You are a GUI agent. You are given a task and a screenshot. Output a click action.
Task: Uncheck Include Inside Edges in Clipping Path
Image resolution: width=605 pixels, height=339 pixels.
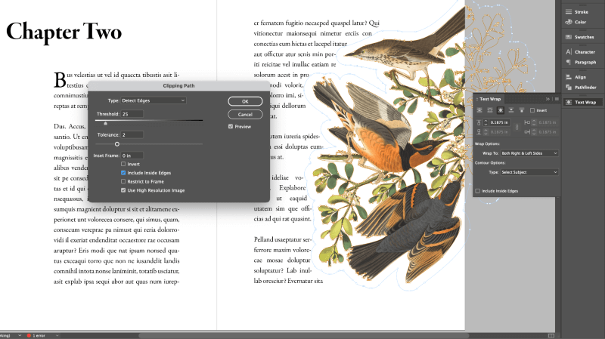pyautogui.click(x=123, y=173)
